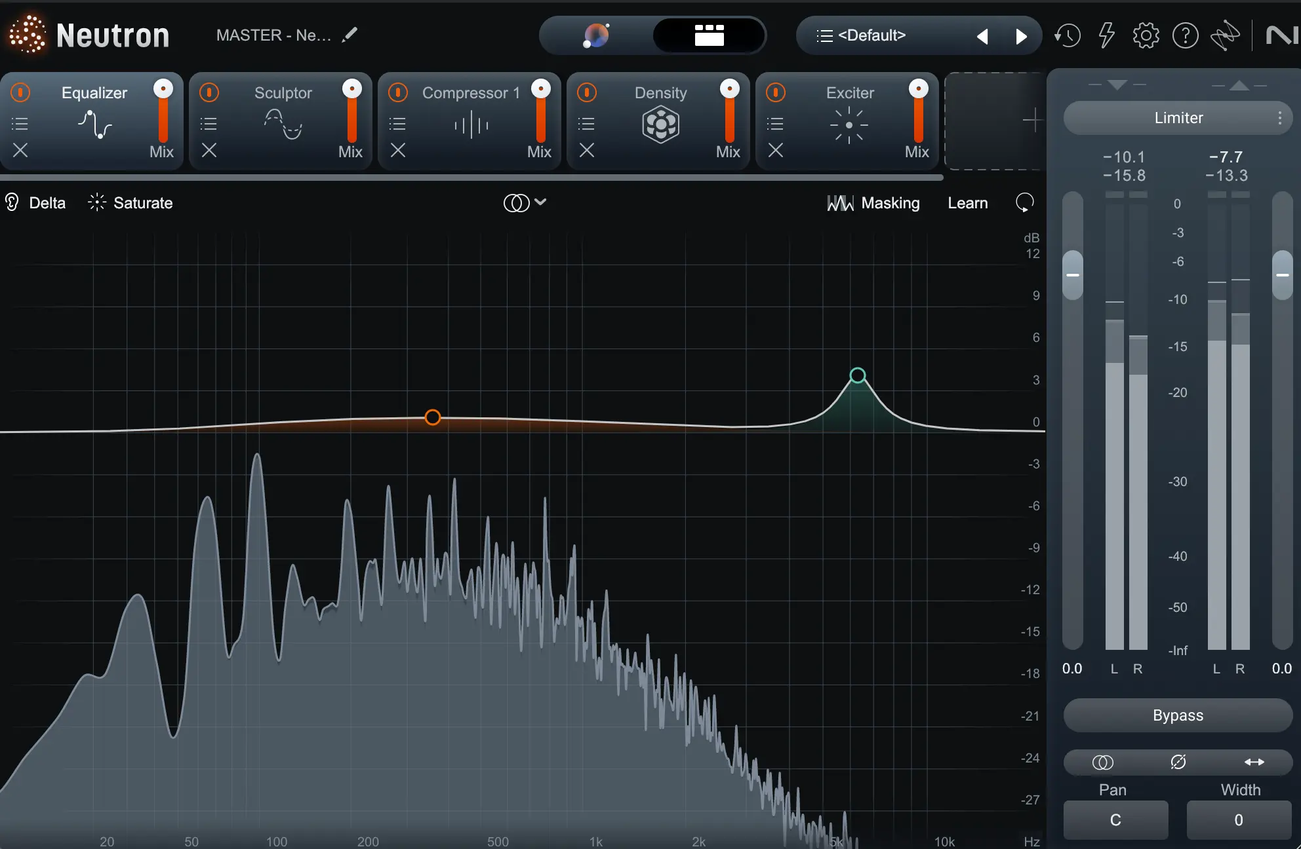Screen dimensions: 1301x849
Task: Open the Masking meter icon
Action: click(x=840, y=202)
